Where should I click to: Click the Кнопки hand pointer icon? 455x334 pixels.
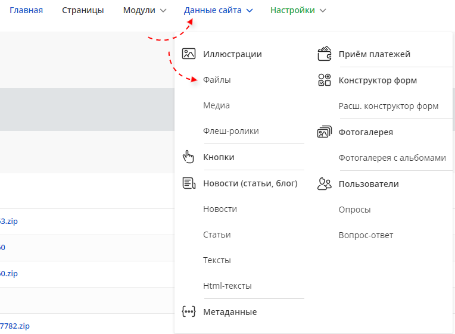(189, 157)
